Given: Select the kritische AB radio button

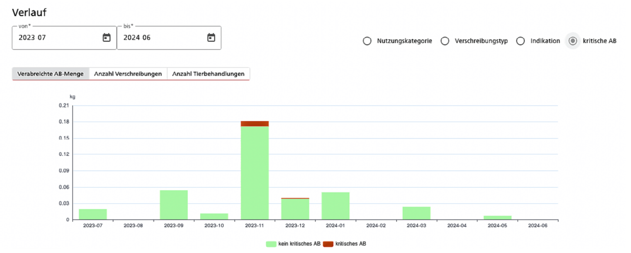Looking at the screenshot, I should click(572, 41).
